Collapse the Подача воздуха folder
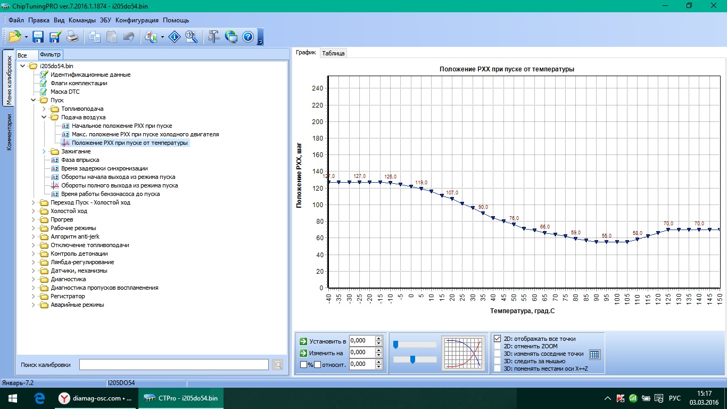 [44, 117]
